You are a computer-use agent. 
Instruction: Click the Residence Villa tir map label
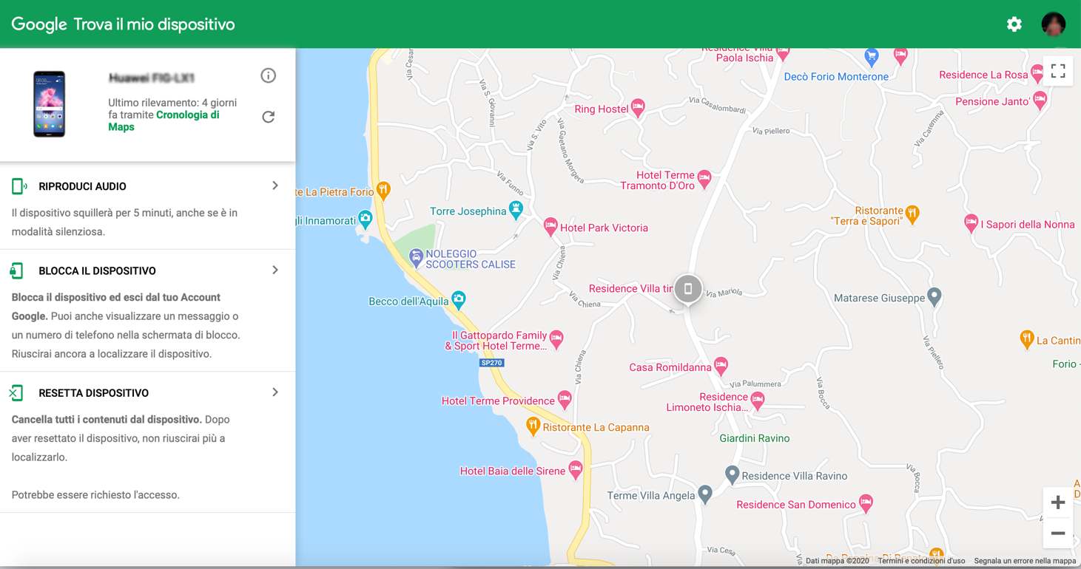[630, 289]
